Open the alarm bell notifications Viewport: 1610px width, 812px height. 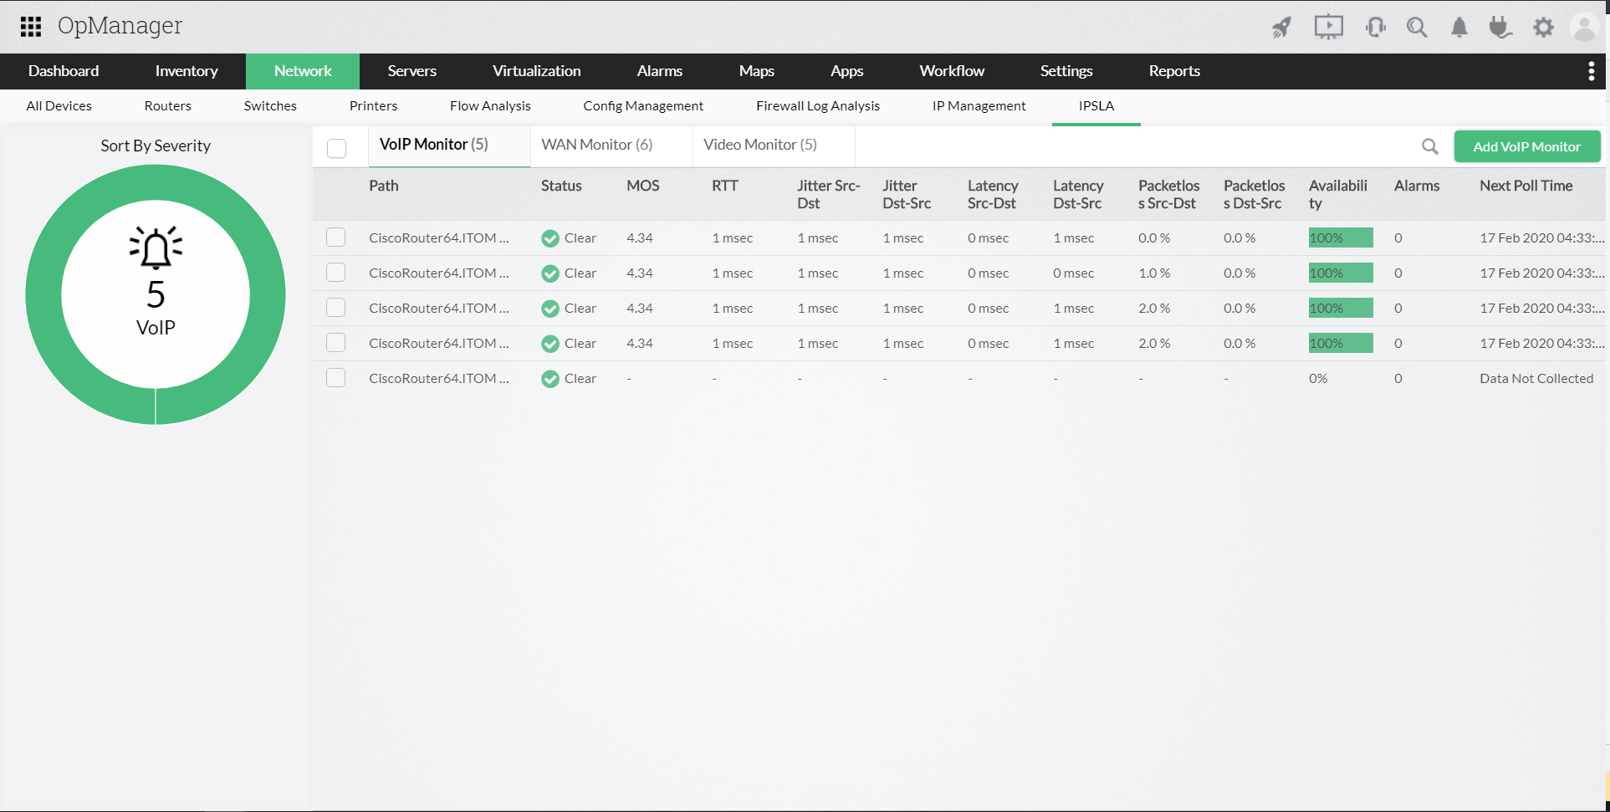pos(1459,28)
